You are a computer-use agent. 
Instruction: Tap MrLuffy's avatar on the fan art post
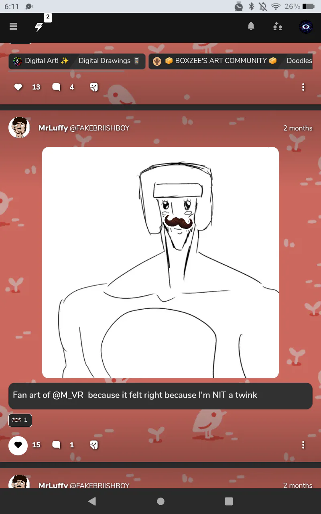point(19,128)
